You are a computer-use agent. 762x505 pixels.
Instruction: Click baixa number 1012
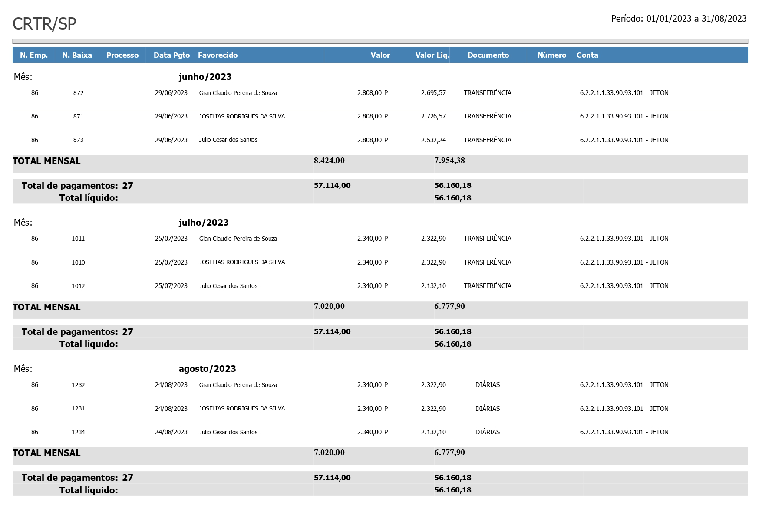pyautogui.click(x=78, y=286)
